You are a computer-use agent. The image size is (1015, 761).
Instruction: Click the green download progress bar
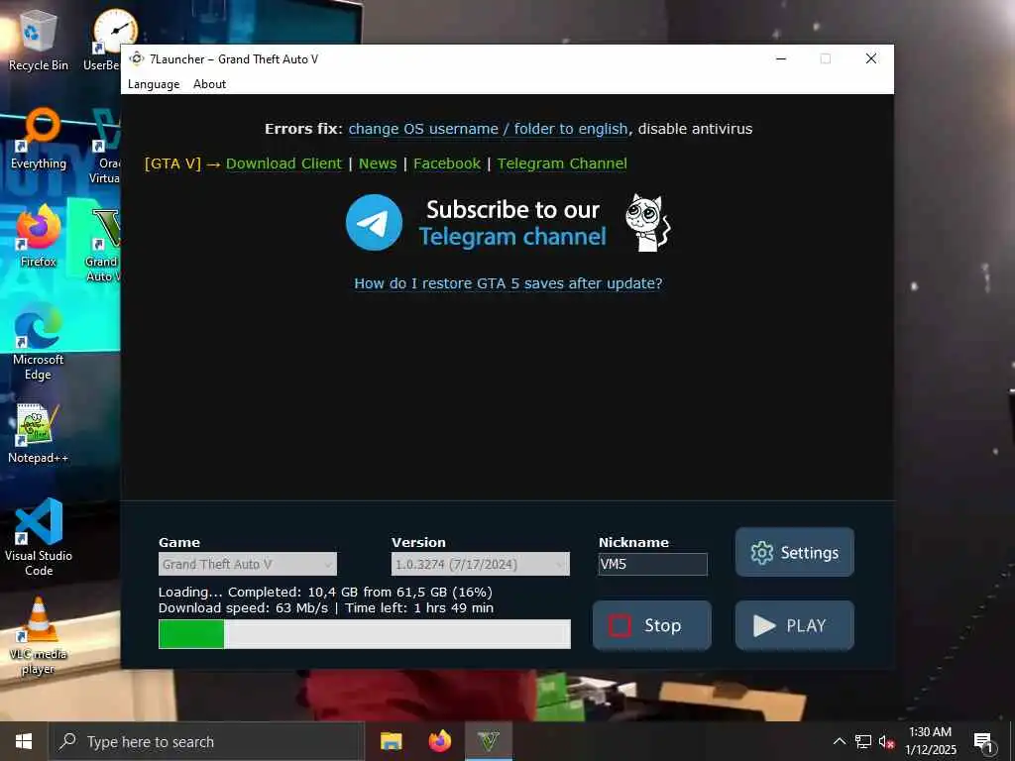365,634
